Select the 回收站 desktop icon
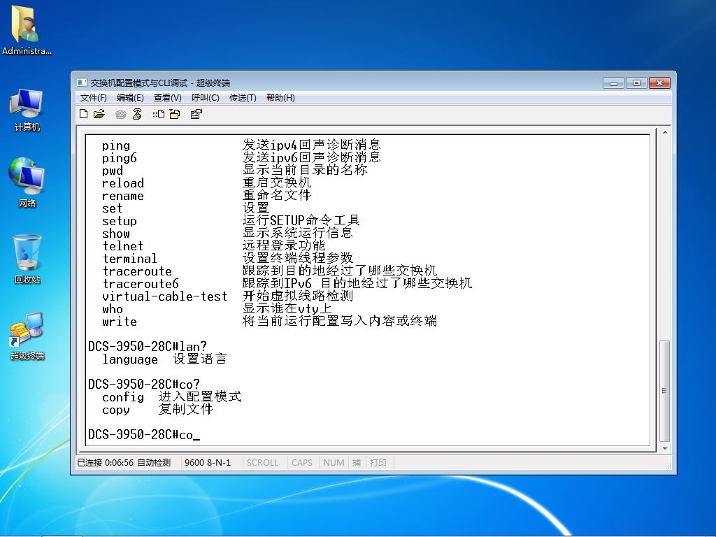716x537 pixels. click(27, 259)
